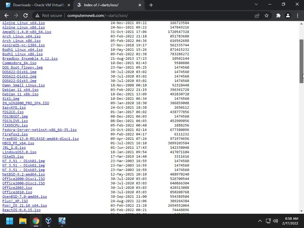Click NT_3.51_-_Disk02.img link

point(23,166)
